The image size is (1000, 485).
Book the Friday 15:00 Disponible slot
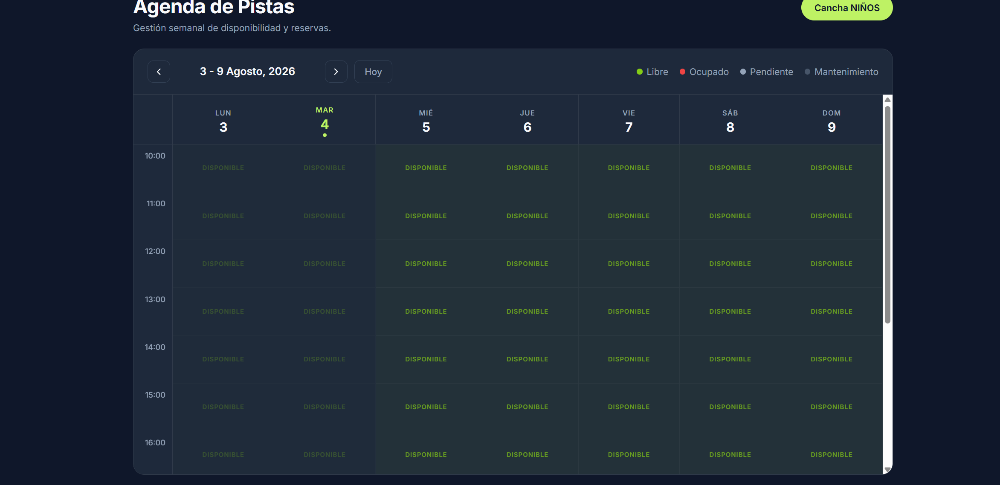click(x=629, y=407)
